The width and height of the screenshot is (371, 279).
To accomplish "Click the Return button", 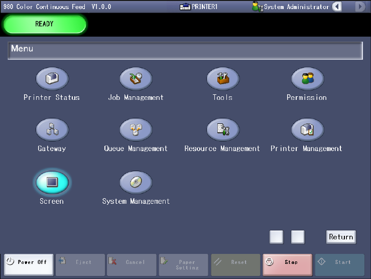I will tap(341, 237).
